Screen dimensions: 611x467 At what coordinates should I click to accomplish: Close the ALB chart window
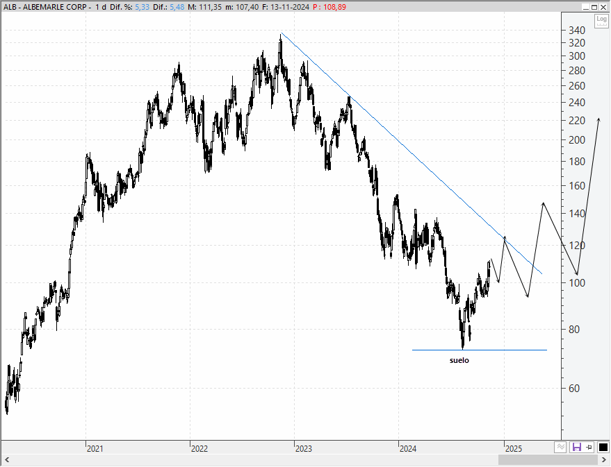coord(603,7)
